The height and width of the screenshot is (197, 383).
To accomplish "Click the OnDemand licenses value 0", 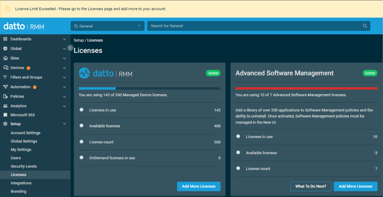I will (x=219, y=158).
